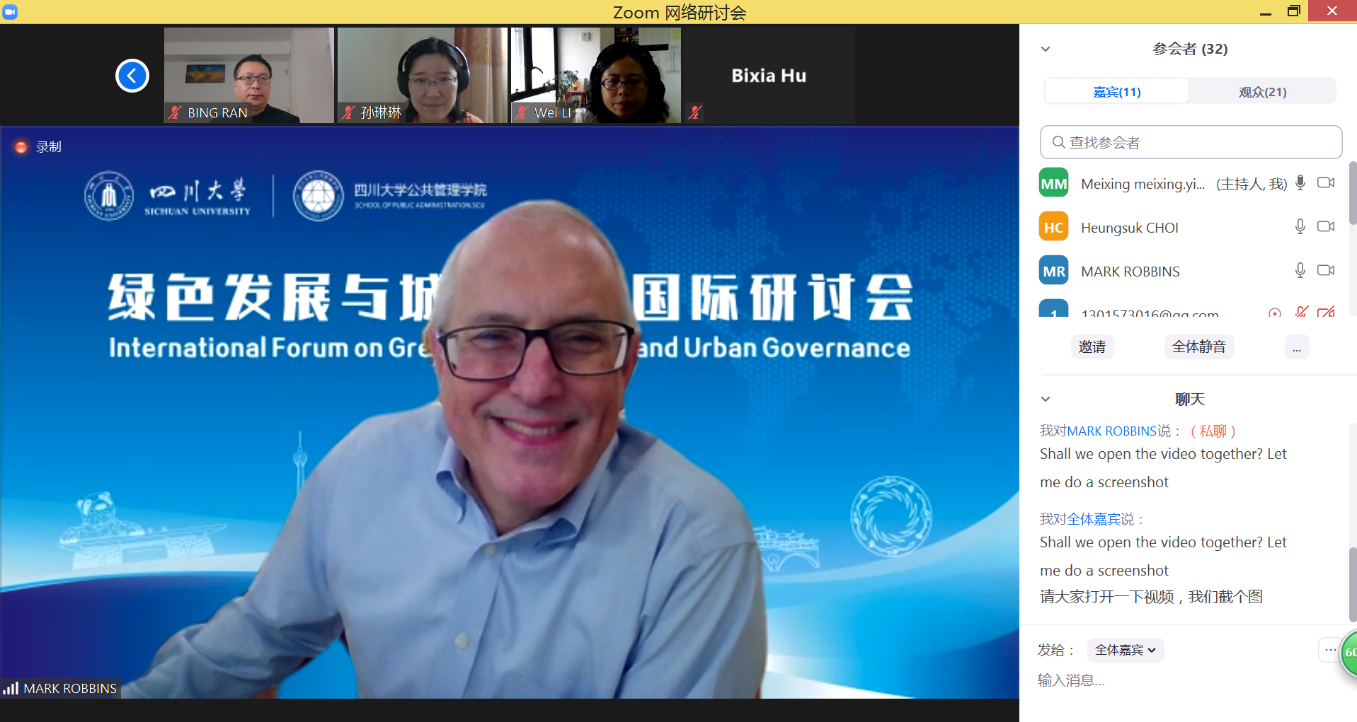Toggle the host's own camera in participant list

tap(1325, 183)
